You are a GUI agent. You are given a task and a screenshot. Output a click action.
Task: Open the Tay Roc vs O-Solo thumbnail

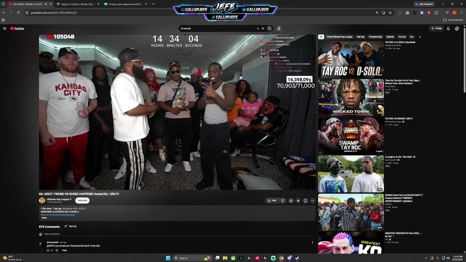pos(351,59)
